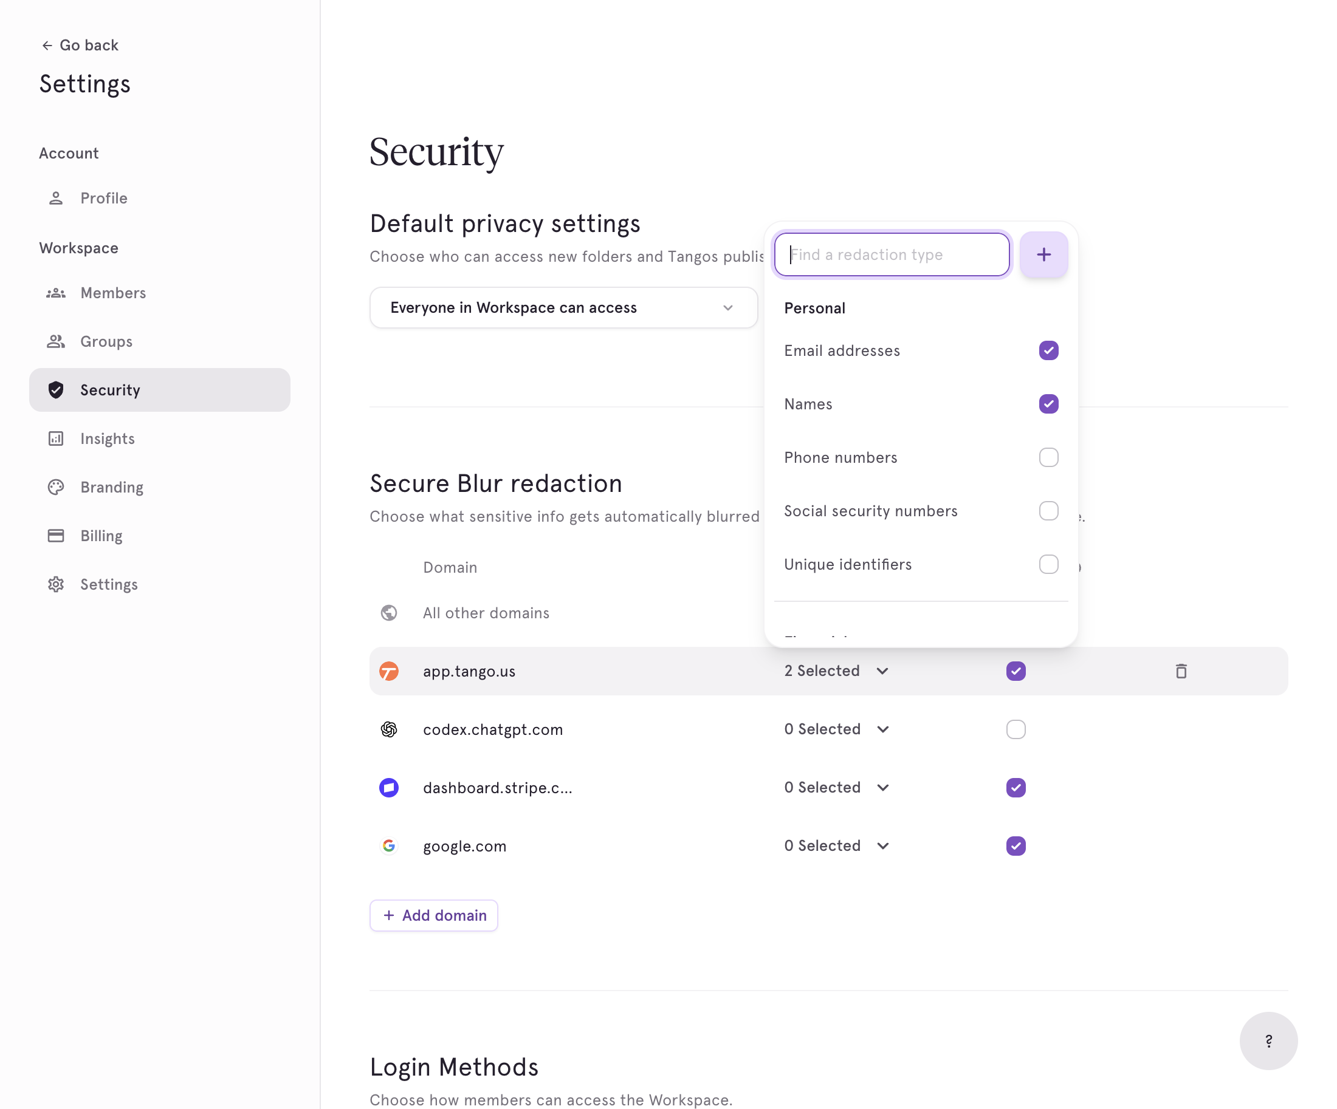Click the plus button beside redaction search
This screenshot has height=1109, width=1337.
[1043, 254]
